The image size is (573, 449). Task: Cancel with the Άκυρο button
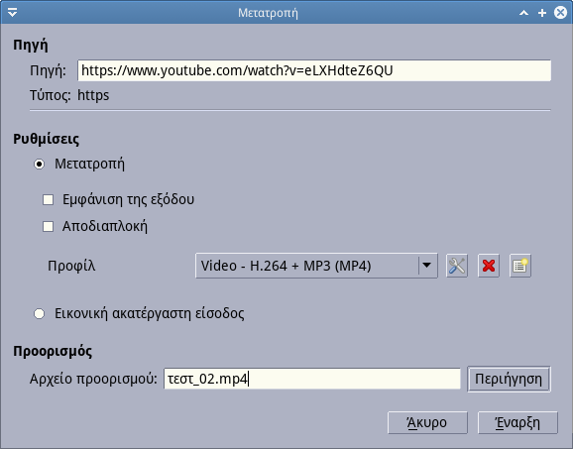(x=427, y=422)
